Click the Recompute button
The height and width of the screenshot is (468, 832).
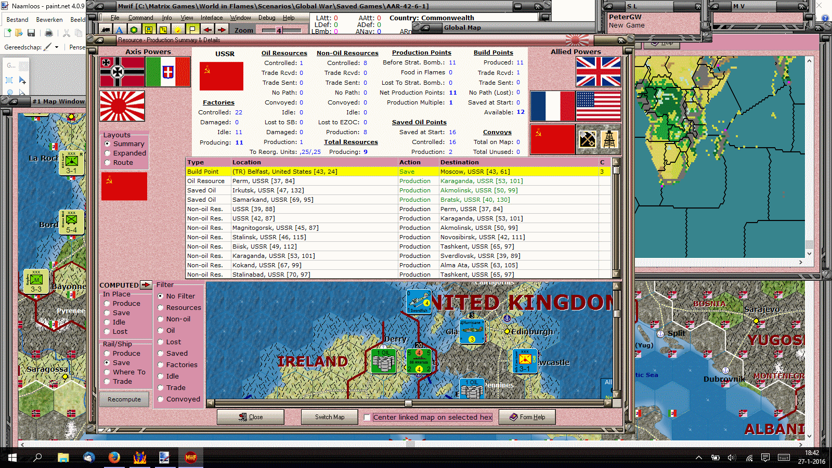124,399
